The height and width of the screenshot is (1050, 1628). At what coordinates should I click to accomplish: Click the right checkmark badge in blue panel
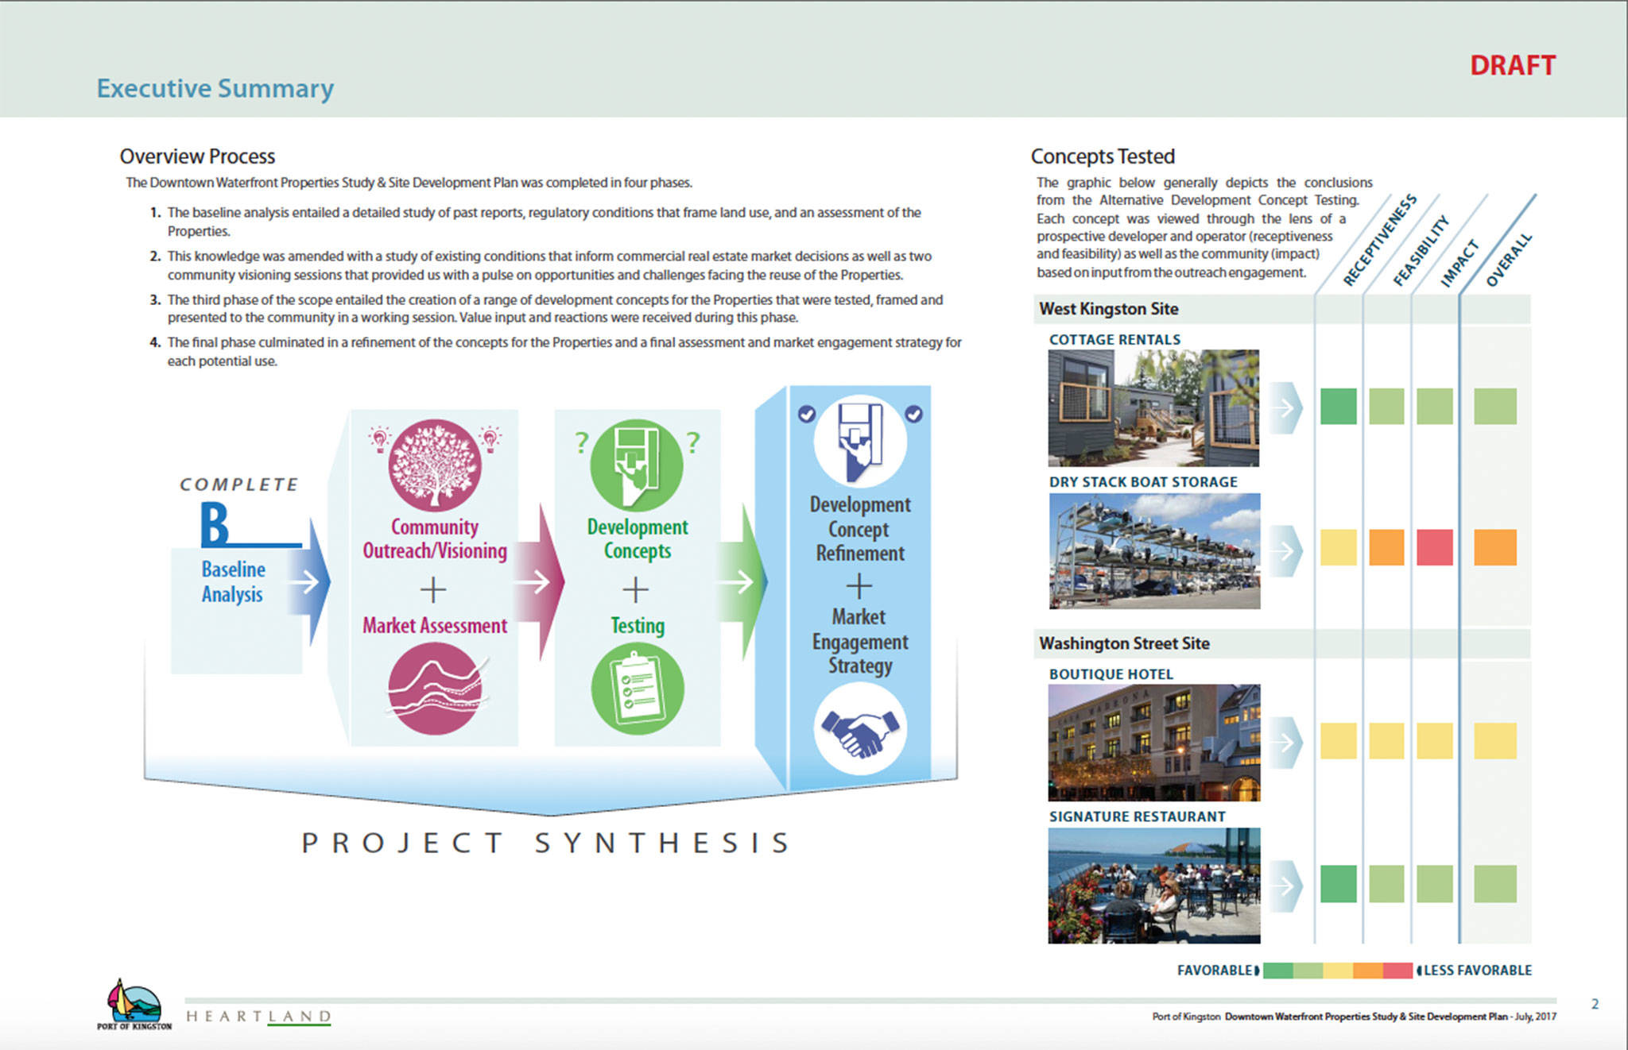(x=913, y=414)
